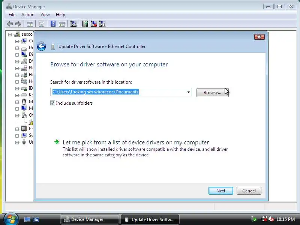
Task: Select the Keyboards icon in the tree
Action: (24, 95)
